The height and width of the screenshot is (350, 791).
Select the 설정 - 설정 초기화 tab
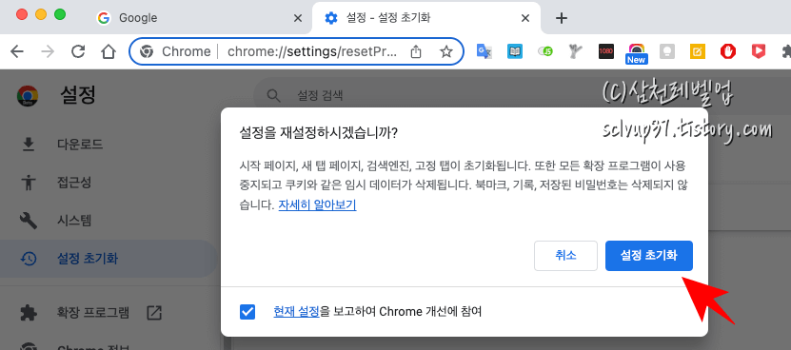tap(426, 18)
